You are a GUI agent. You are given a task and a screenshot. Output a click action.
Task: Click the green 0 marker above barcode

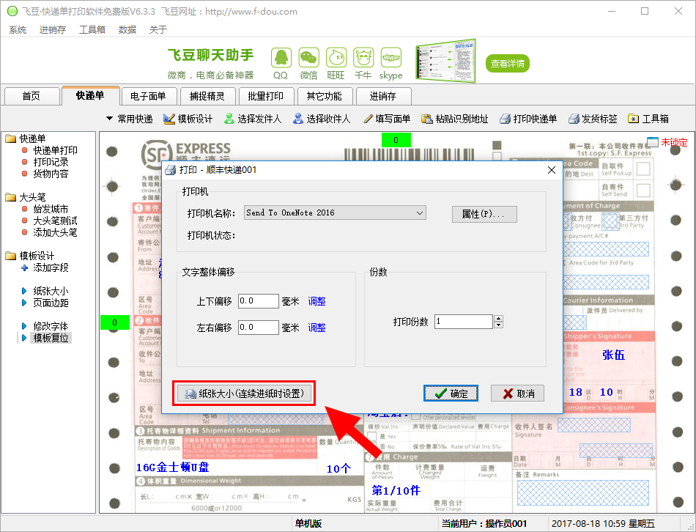(396, 140)
